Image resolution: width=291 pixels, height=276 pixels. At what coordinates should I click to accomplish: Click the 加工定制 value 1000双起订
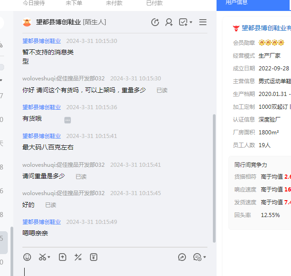(x=273, y=107)
